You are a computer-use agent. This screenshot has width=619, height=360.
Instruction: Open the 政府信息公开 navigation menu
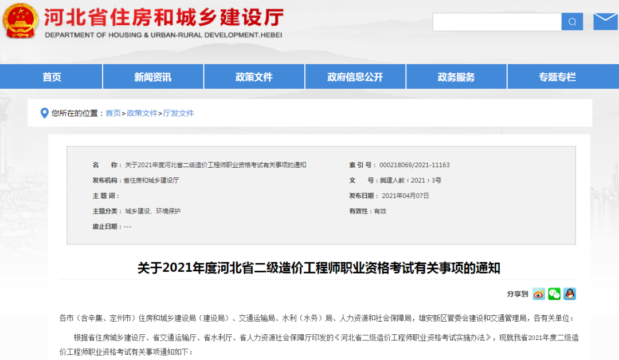pos(355,77)
